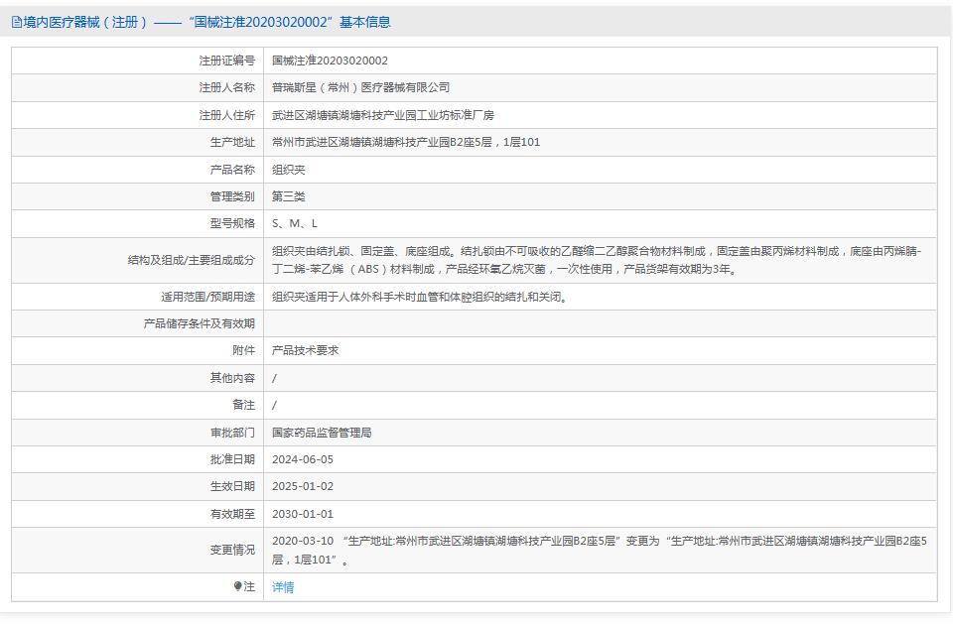This screenshot has height=627, width=953.
Task: Click the product name 组织夹
Action: tap(289, 169)
